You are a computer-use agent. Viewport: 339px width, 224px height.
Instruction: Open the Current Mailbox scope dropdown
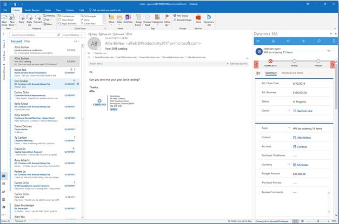pos(71,35)
